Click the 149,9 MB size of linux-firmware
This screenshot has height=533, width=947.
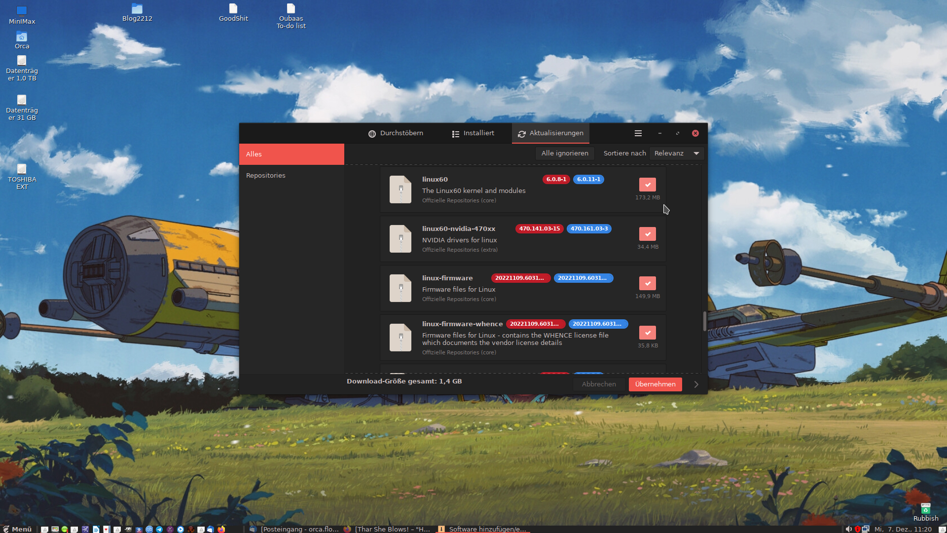647,296
